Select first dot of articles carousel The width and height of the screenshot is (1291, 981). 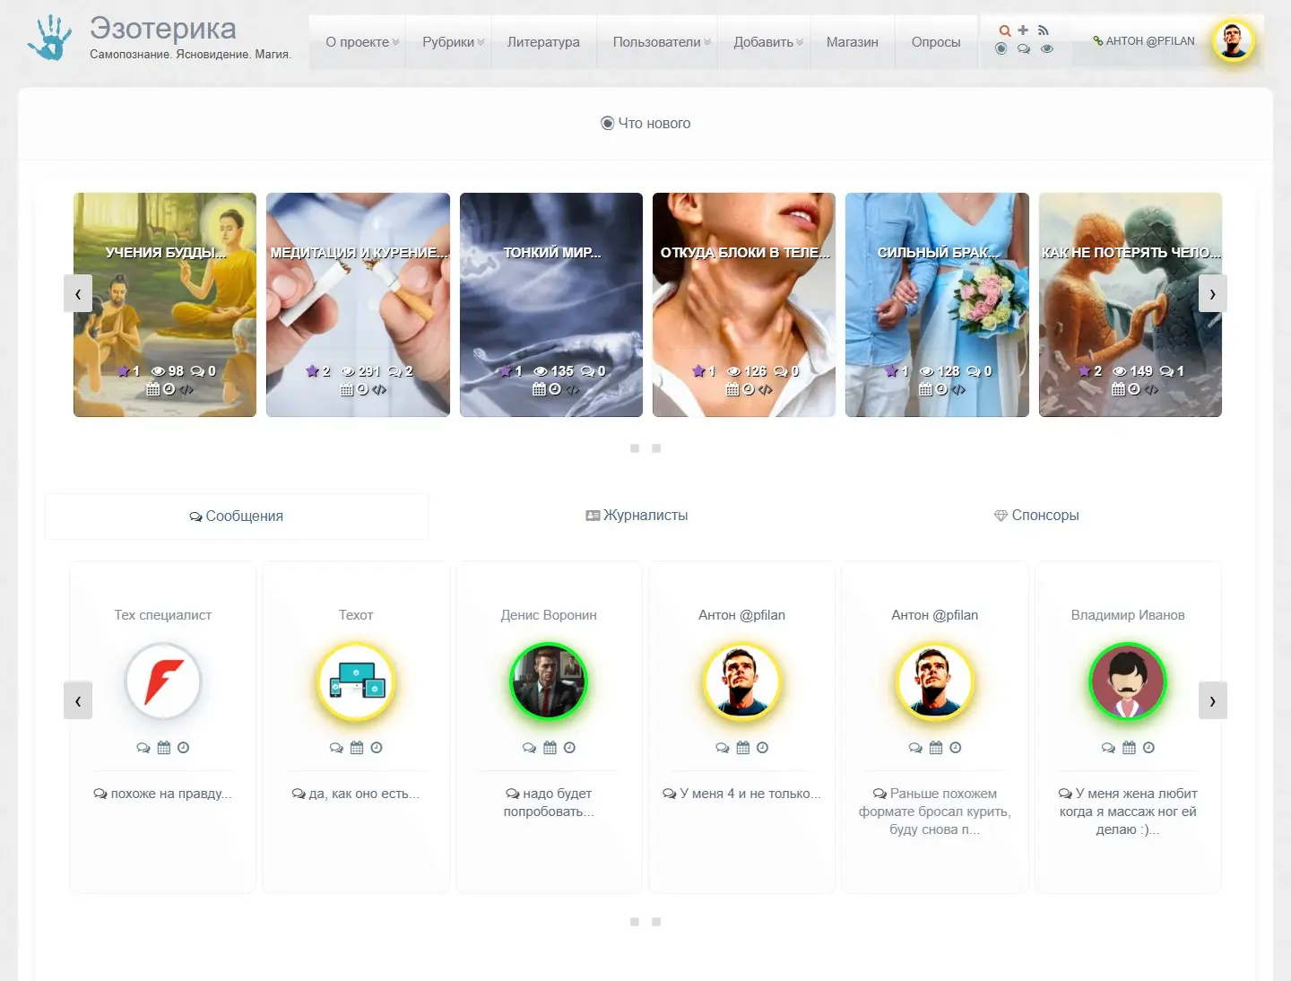pos(635,448)
